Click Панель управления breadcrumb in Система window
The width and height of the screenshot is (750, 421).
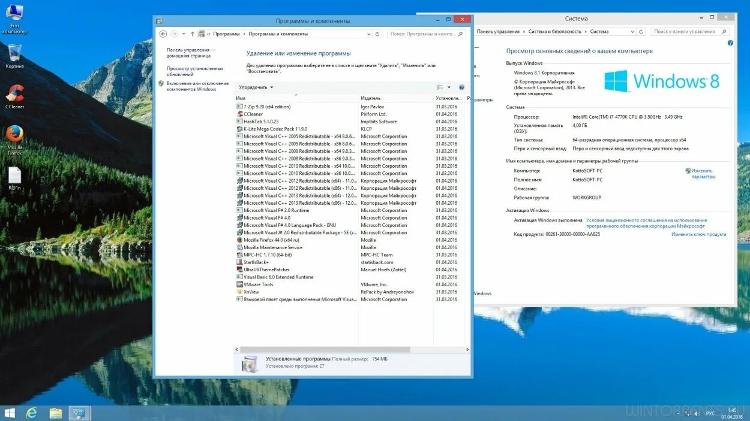[x=498, y=32]
